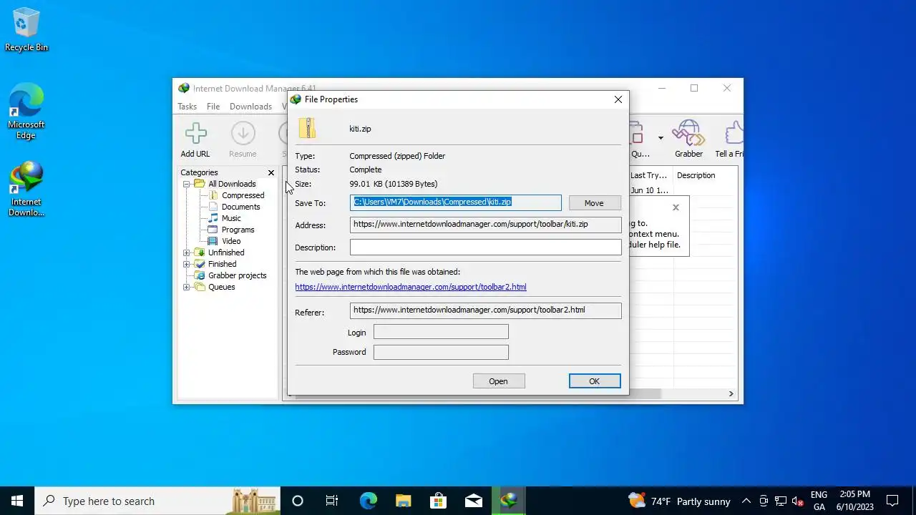This screenshot has width=916, height=515.
Task: Select Grabber projects in the tree
Action: coord(237,275)
